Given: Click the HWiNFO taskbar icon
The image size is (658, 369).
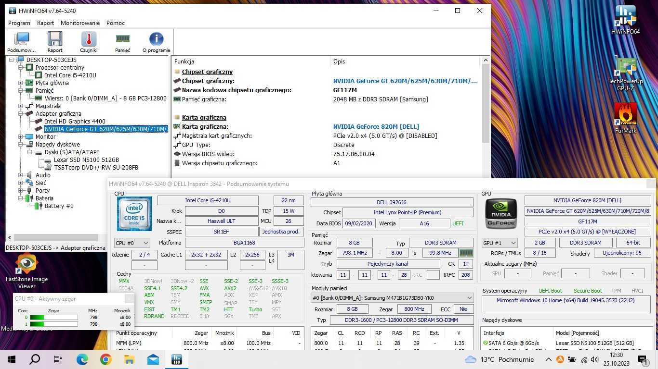Looking at the screenshot, I should [x=176, y=359].
